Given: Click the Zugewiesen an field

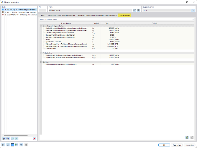Looking at the screenshot, I should tap(167, 10).
